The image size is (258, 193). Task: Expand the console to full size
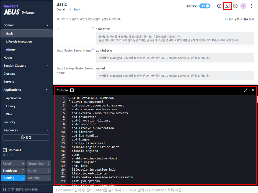(245, 90)
